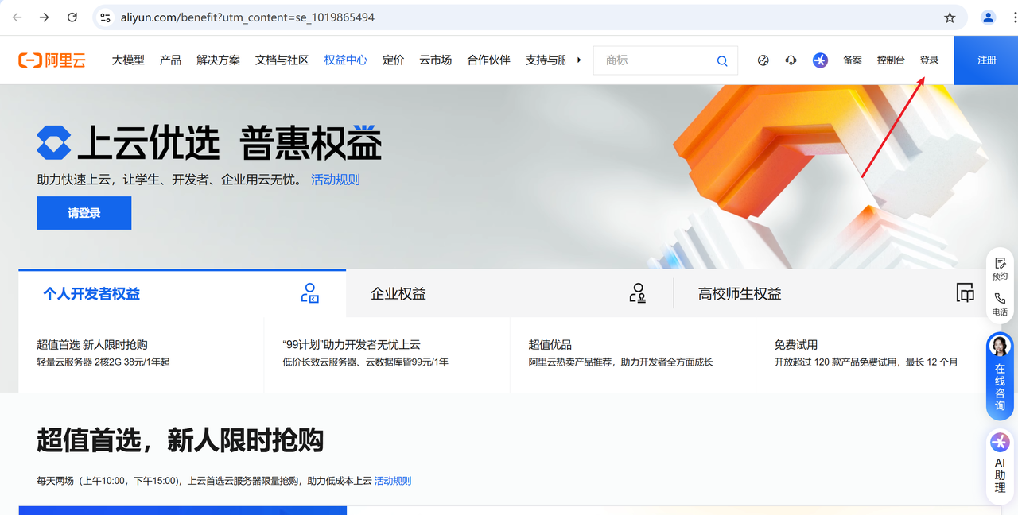Open the 大模型 menu
This screenshot has width=1018, height=515.
(x=128, y=60)
